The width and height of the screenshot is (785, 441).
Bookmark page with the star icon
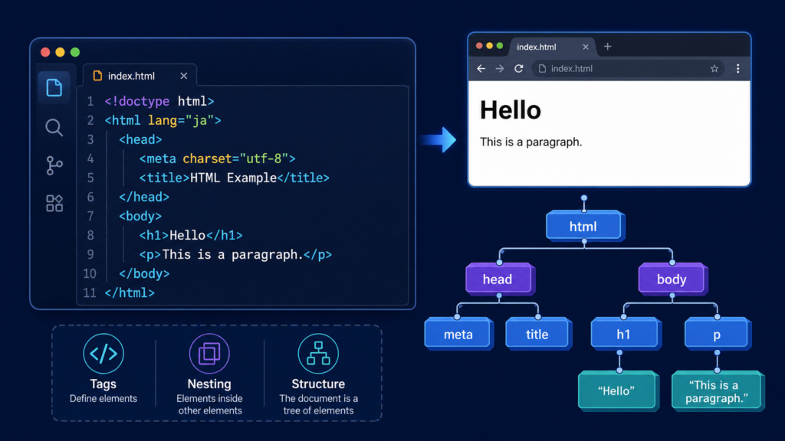(714, 68)
